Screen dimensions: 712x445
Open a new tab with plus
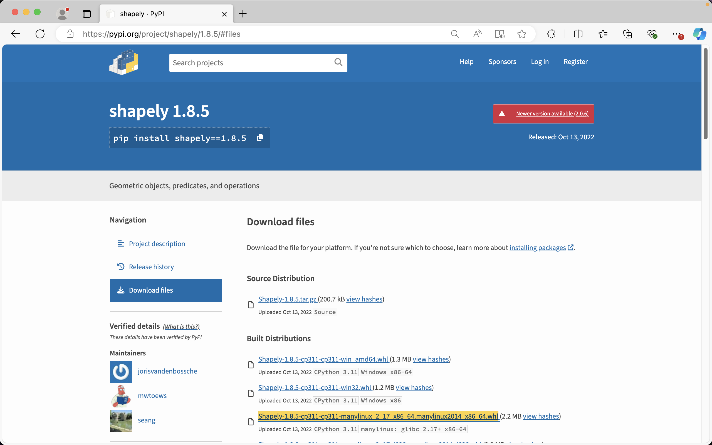click(243, 14)
